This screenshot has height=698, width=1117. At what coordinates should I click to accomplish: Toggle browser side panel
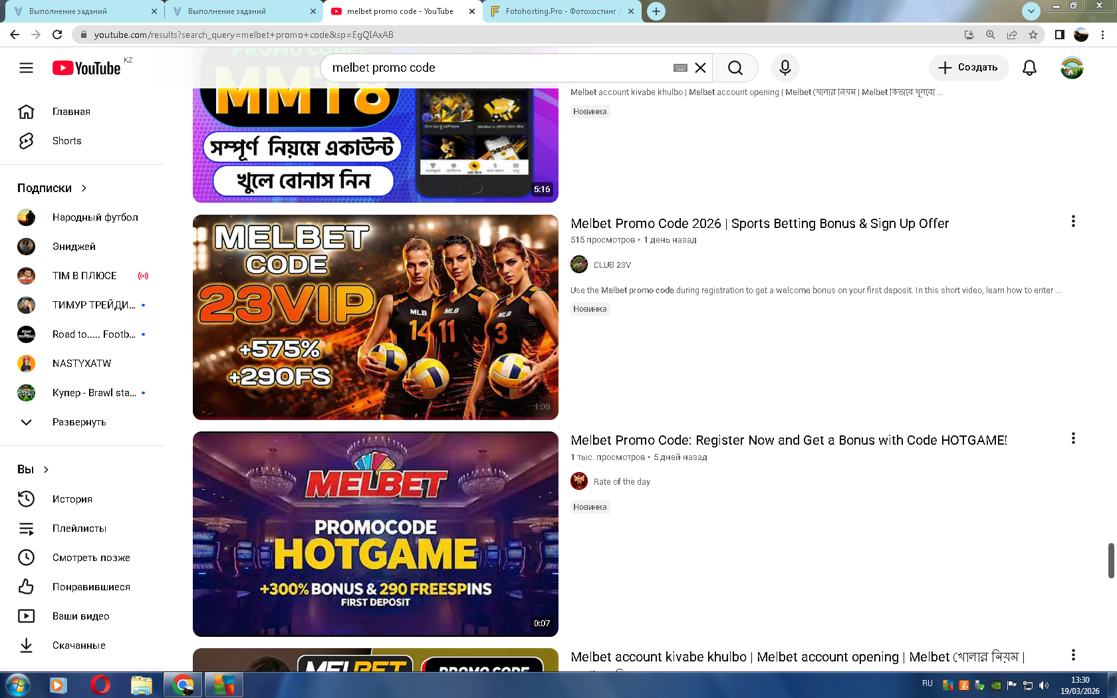(x=1060, y=35)
